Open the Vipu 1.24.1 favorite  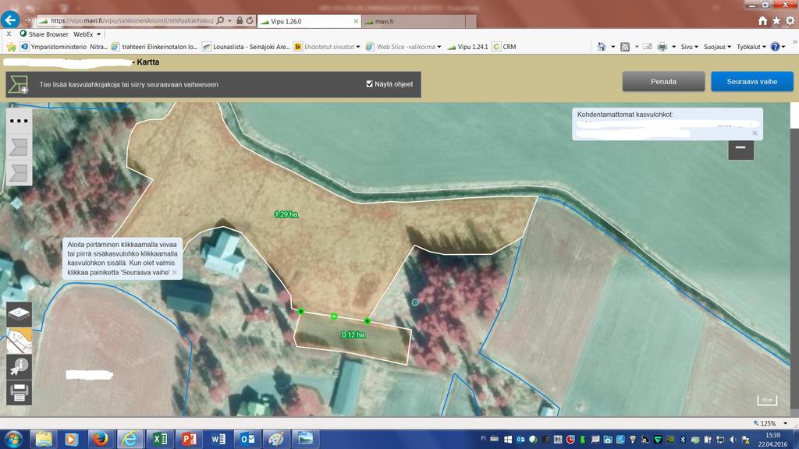[467, 47]
